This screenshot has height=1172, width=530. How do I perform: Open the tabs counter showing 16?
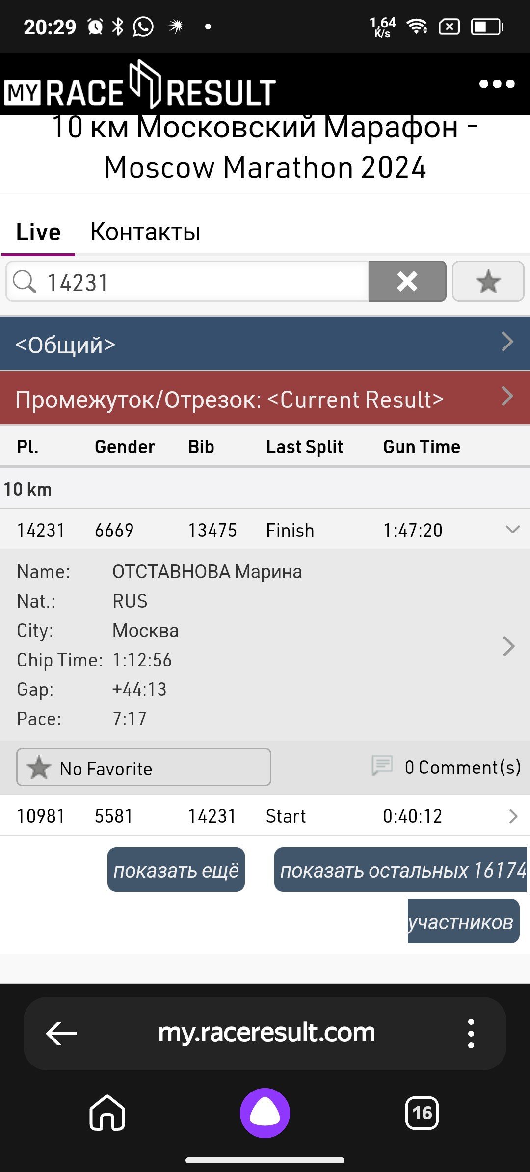pyautogui.click(x=422, y=1113)
